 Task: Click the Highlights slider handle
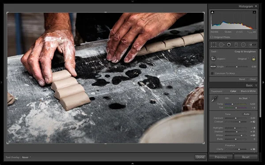(235, 128)
